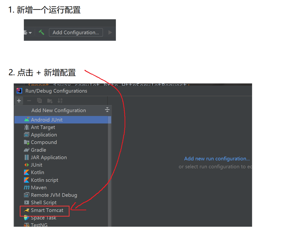
Task: Click the Ant Target bug icon
Action: point(27,127)
